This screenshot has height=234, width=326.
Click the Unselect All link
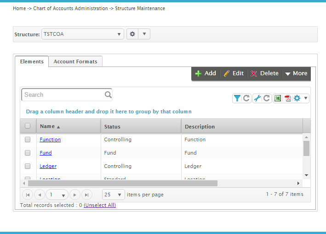point(100,205)
